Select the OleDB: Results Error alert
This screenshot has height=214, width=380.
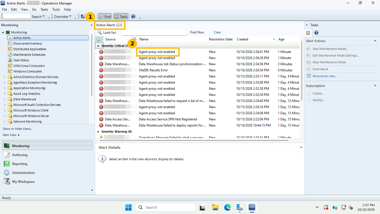[x=198, y=70]
